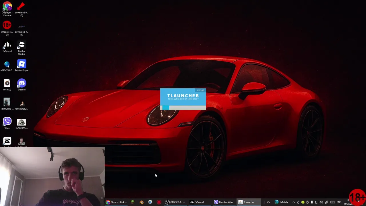The image size is (366, 206).
Task: Open the 14.09.2025_ image file
Action: pyautogui.click(x=7, y=104)
